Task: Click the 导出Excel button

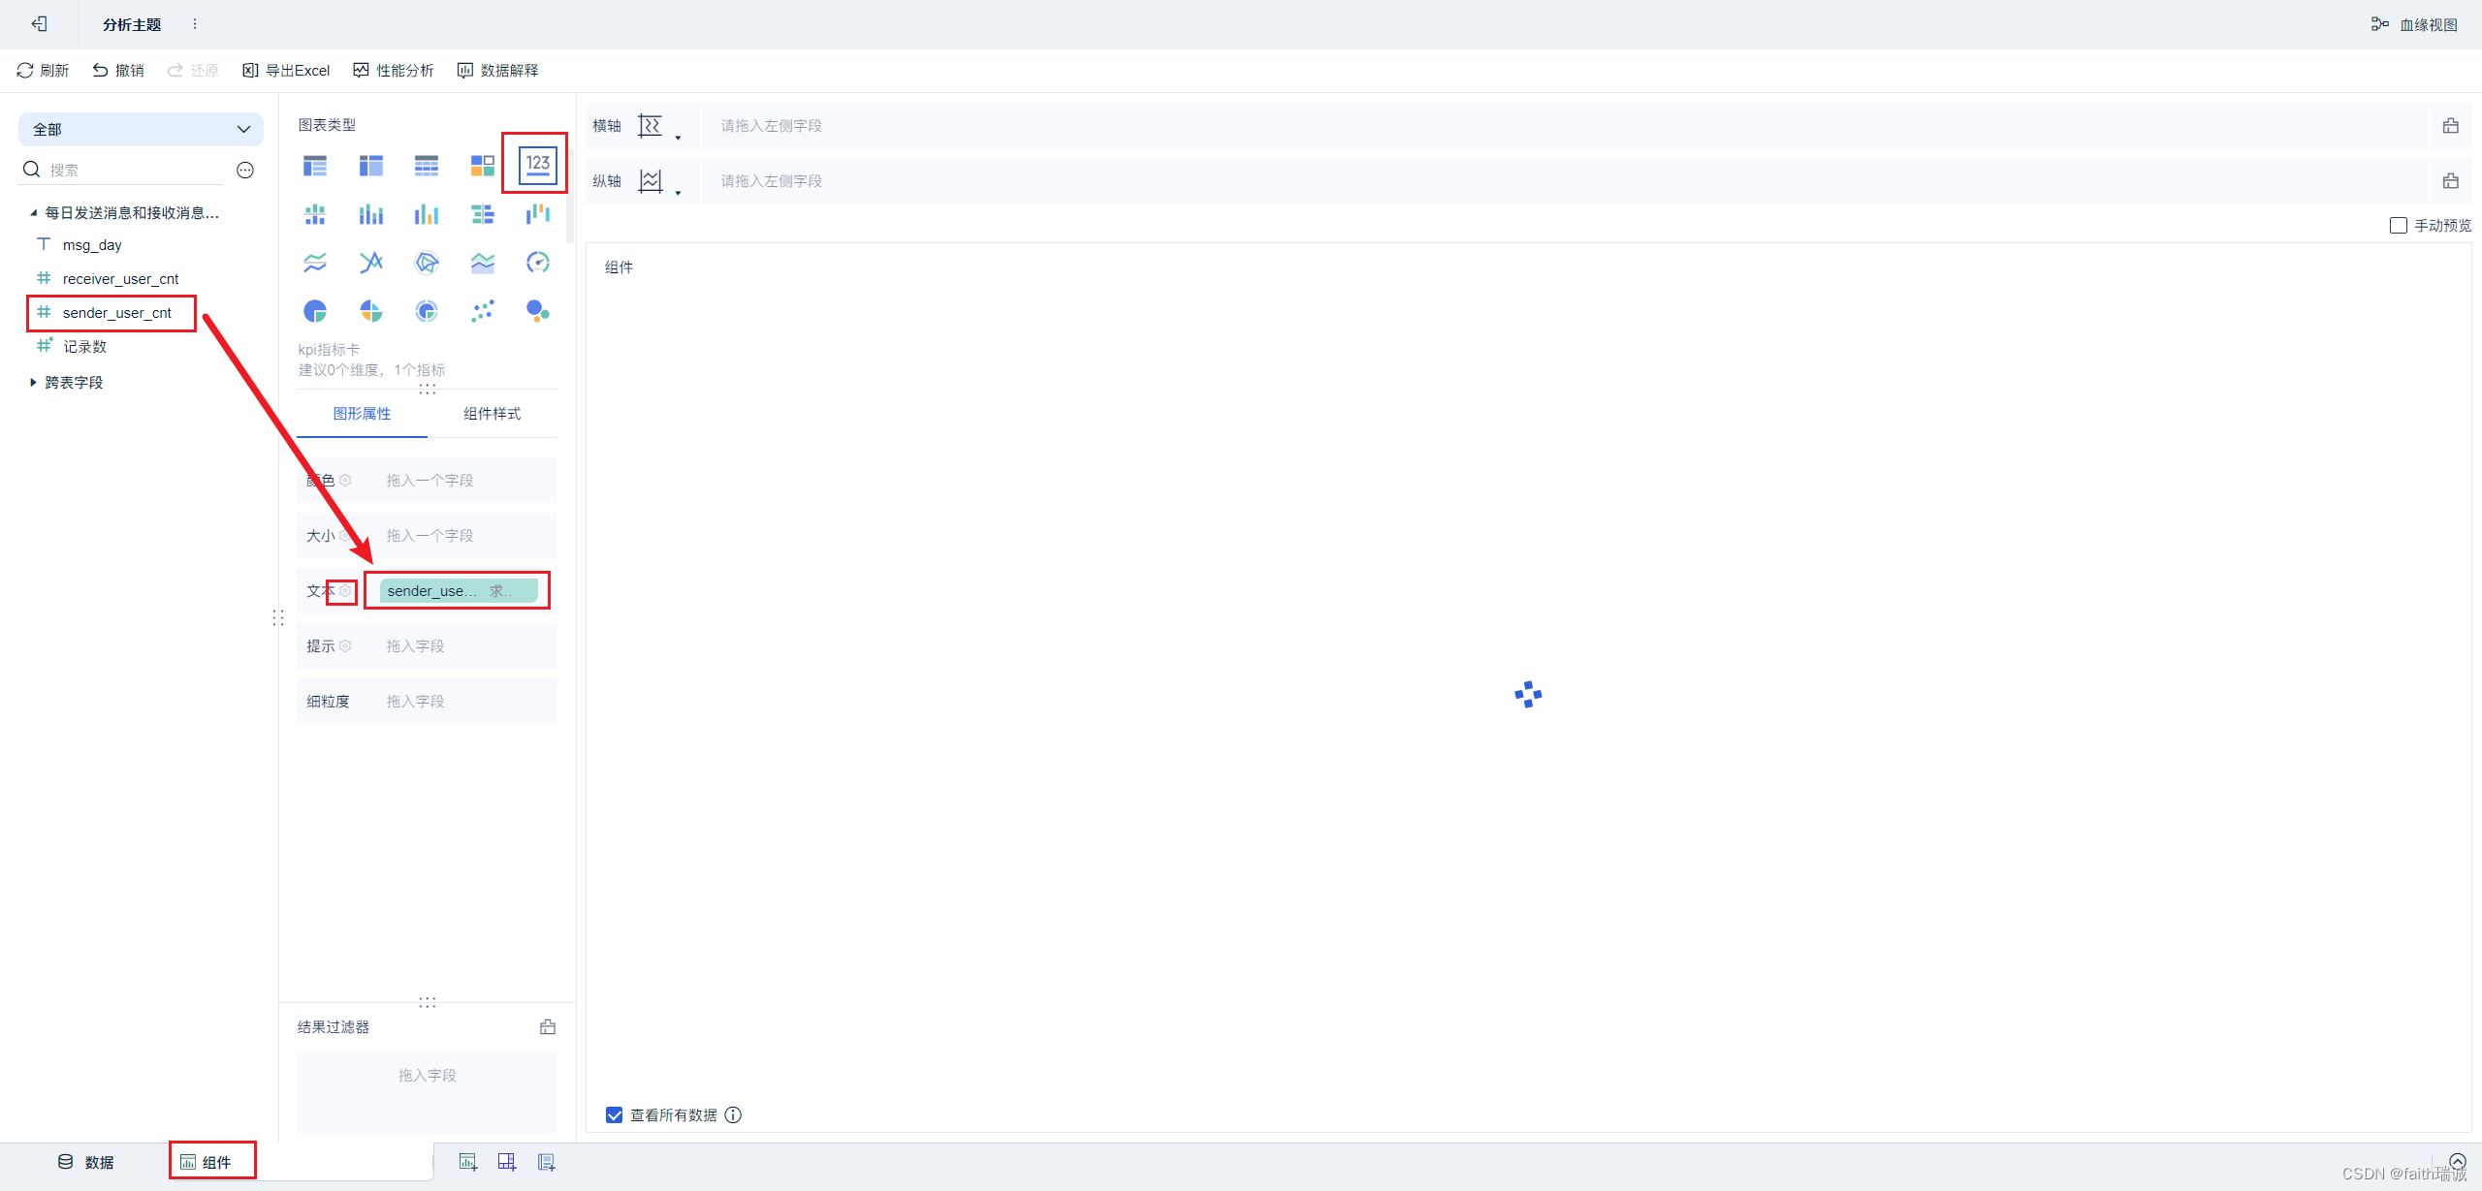Action: 287,71
